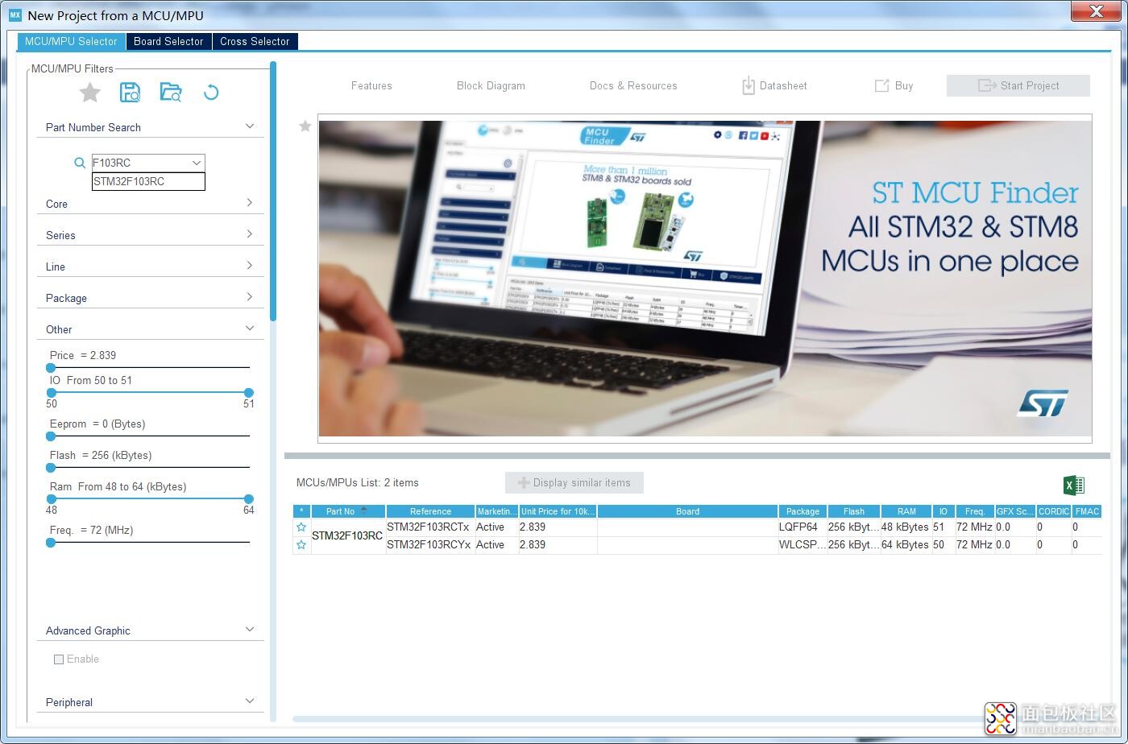
Task: Click the MX application logo in title bar
Action: click(x=15, y=14)
